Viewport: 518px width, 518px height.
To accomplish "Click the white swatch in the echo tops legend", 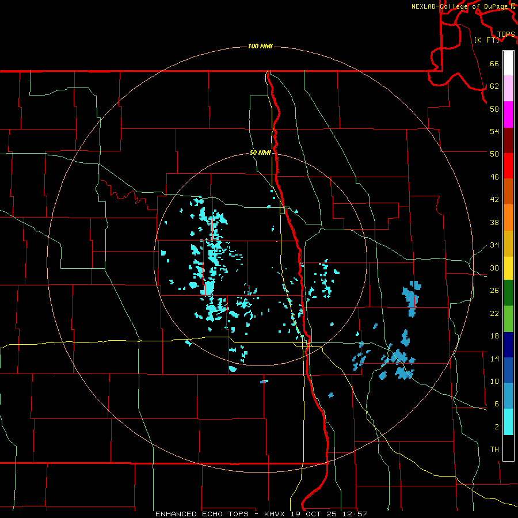I will (508, 63).
